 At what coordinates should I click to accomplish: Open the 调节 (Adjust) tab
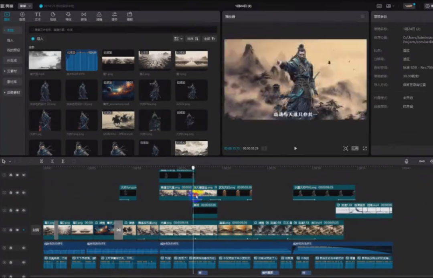pyautogui.click(x=114, y=16)
